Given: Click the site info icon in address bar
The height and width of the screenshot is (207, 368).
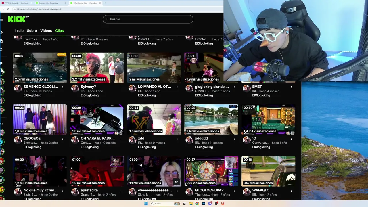Looking at the screenshot, I should 14,9.
